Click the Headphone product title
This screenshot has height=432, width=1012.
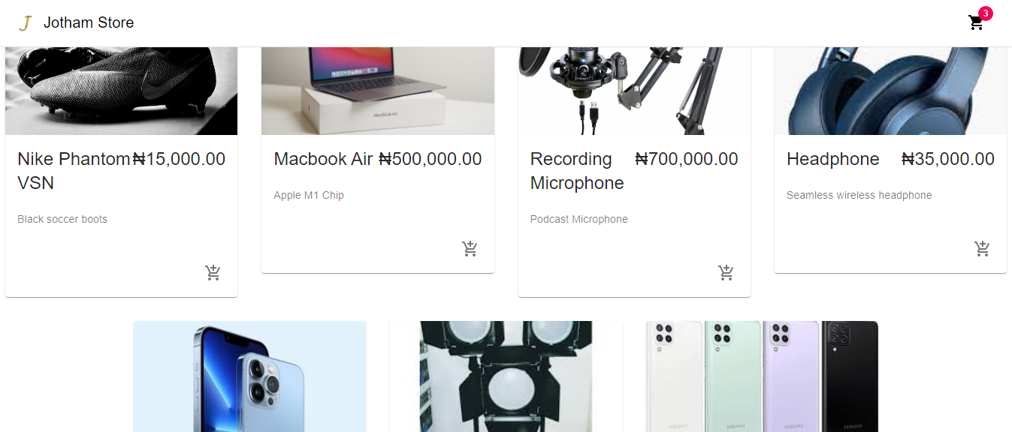pos(833,159)
